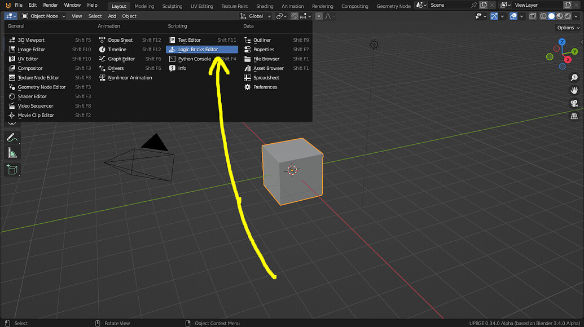Switch to orthographic view using grid icon
Viewport: 584px width, 327px height.
(575, 116)
